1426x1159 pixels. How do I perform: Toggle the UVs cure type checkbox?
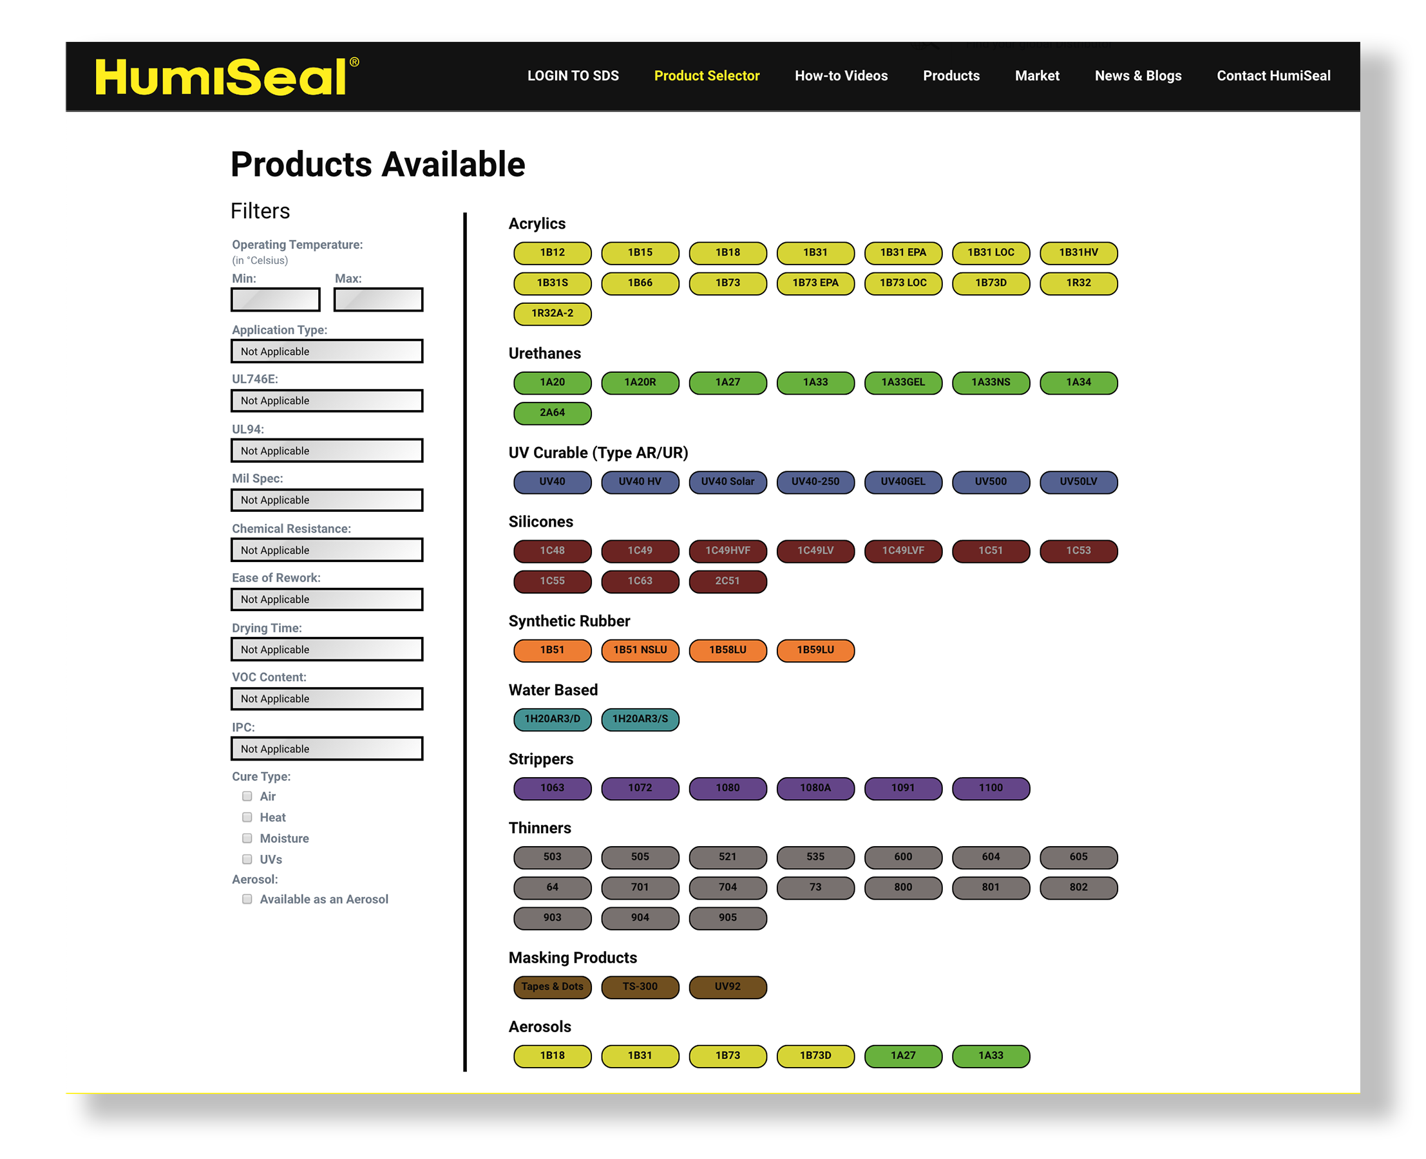[x=247, y=858]
